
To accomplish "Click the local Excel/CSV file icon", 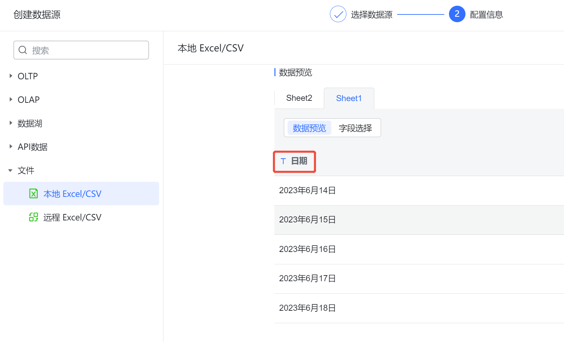I will [33, 194].
